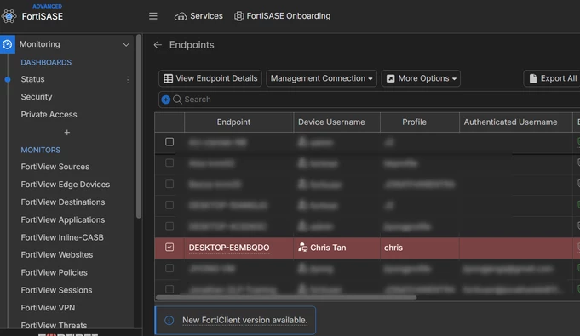Click the Dashboards section label
Screen dimensions: 580x336
pos(46,62)
